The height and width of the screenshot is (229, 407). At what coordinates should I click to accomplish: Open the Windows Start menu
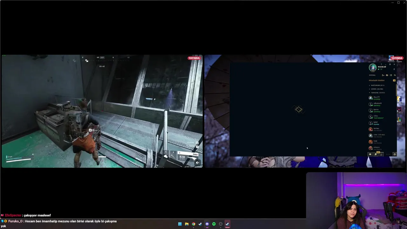180,224
